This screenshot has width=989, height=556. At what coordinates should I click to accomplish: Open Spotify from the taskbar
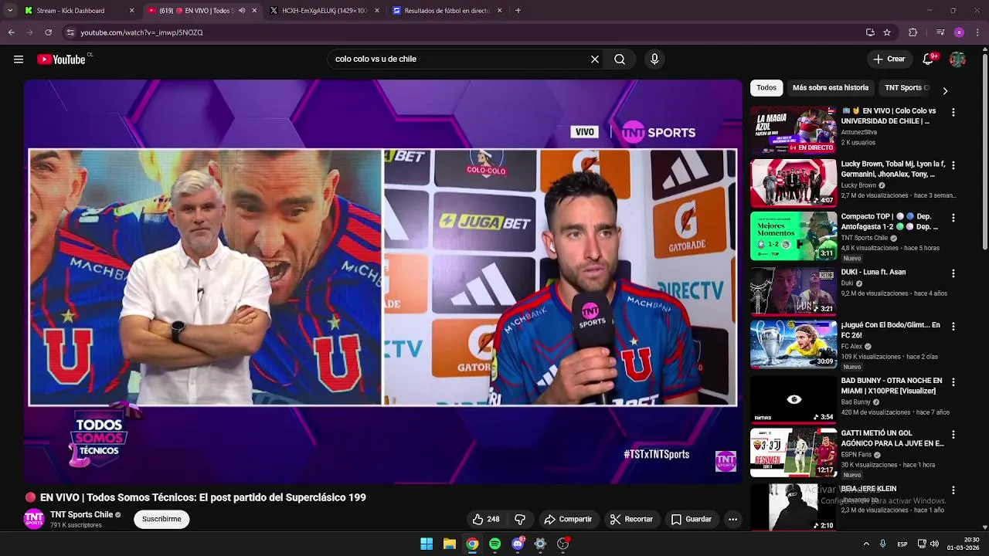(x=495, y=544)
